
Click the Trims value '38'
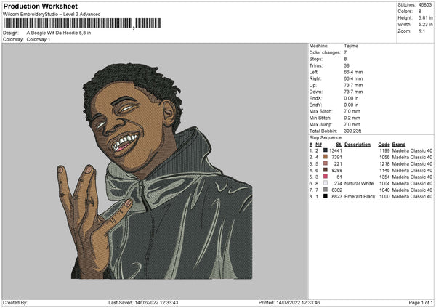click(347, 65)
